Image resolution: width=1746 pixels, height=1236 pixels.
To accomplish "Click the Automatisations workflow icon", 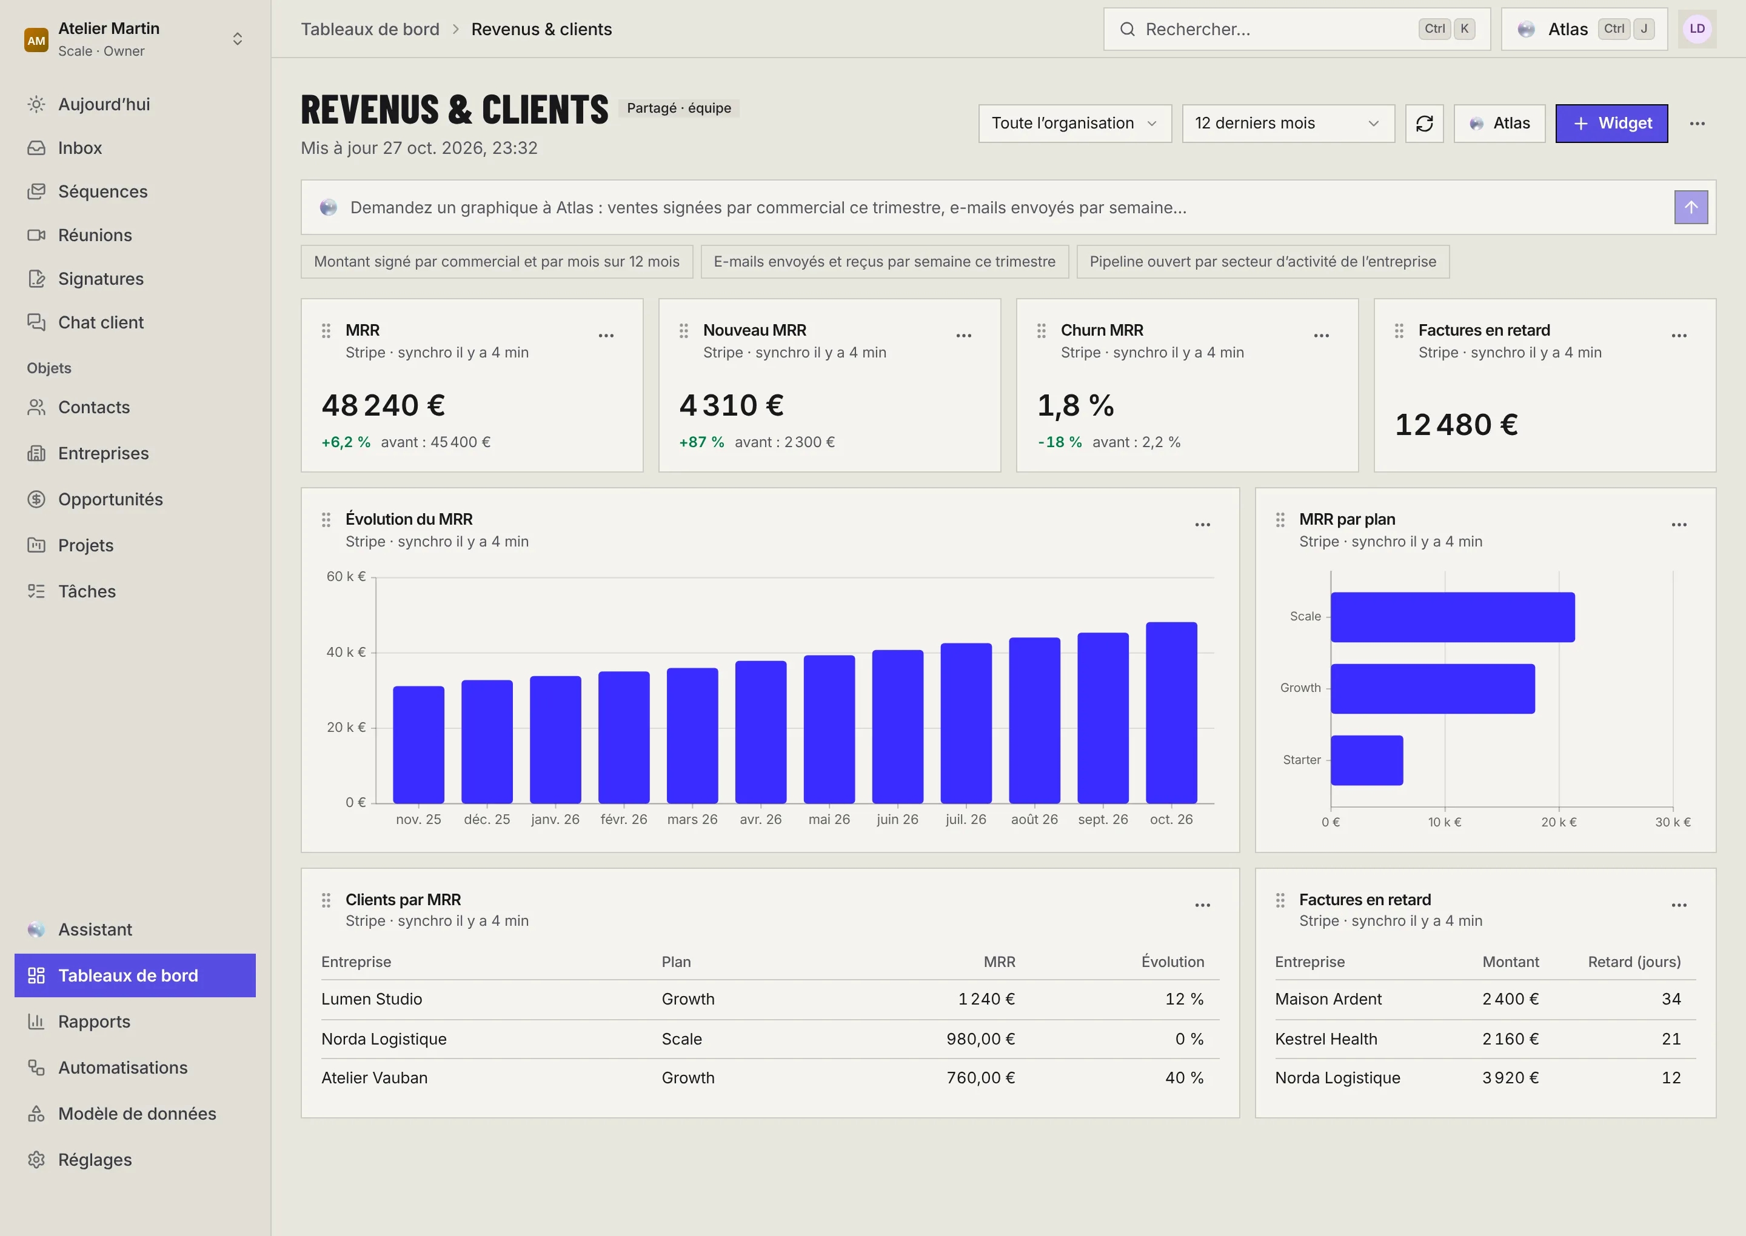I will click(36, 1068).
